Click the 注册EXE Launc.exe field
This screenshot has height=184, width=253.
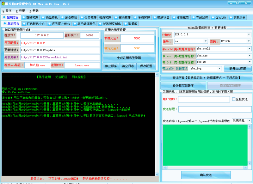point(82,65)
